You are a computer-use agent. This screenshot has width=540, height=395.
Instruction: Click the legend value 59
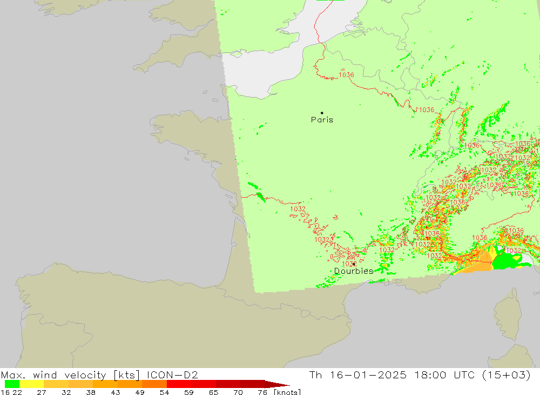(188, 392)
